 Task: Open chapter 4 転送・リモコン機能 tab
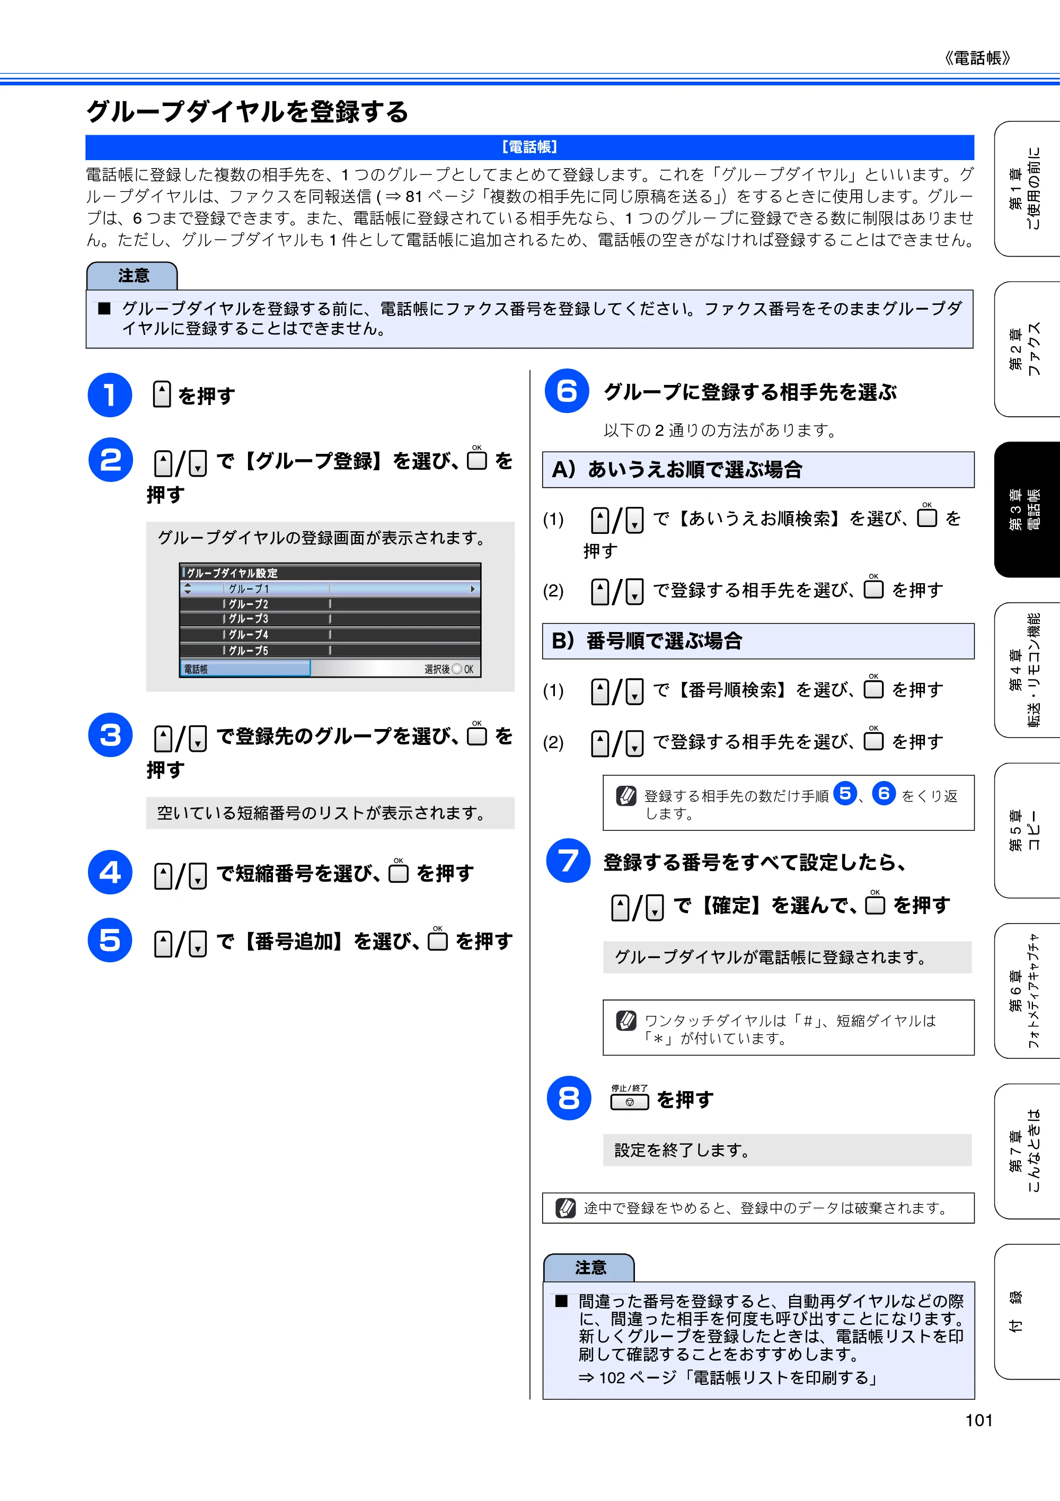(x=1027, y=670)
